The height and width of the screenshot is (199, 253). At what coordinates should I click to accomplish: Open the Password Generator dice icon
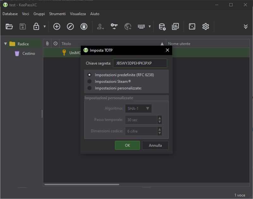coord(192,26)
